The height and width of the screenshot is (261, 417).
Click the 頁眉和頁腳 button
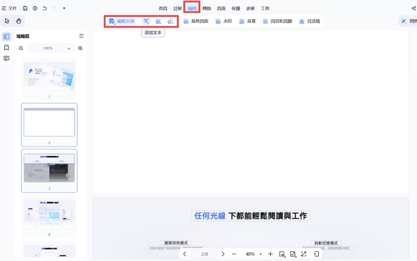pyautogui.click(x=277, y=21)
